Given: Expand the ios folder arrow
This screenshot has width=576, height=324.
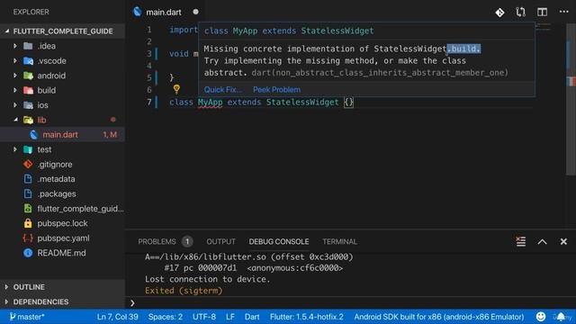Looking at the screenshot, I should 15,105.
